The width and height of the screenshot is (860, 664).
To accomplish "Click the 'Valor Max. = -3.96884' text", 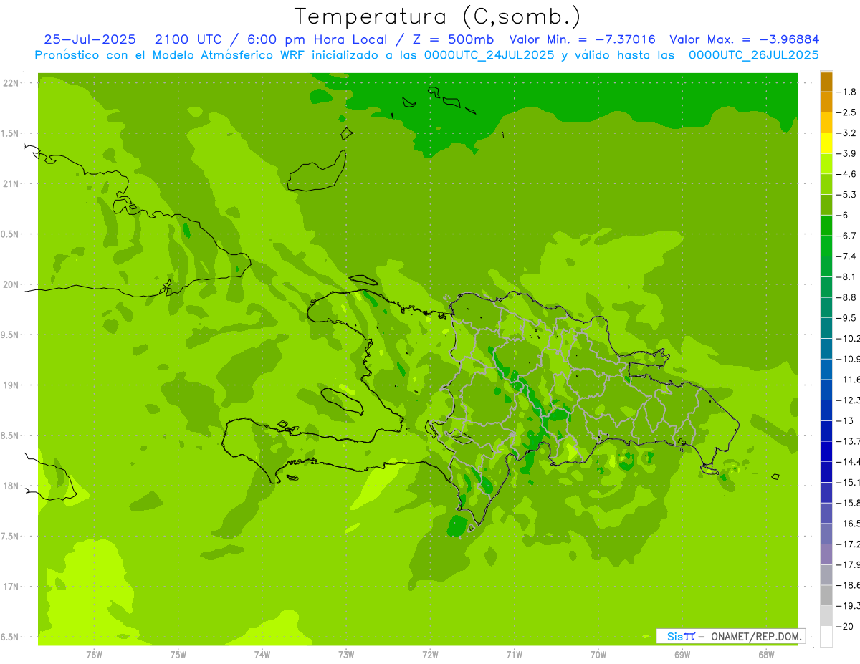I will pyautogui.click(x=744, y=39).
